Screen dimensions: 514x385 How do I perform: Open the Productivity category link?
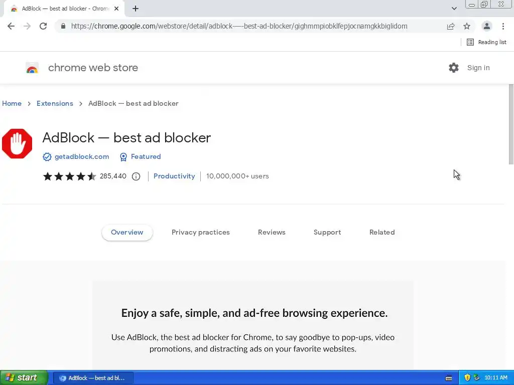click(x=174, y=176)
